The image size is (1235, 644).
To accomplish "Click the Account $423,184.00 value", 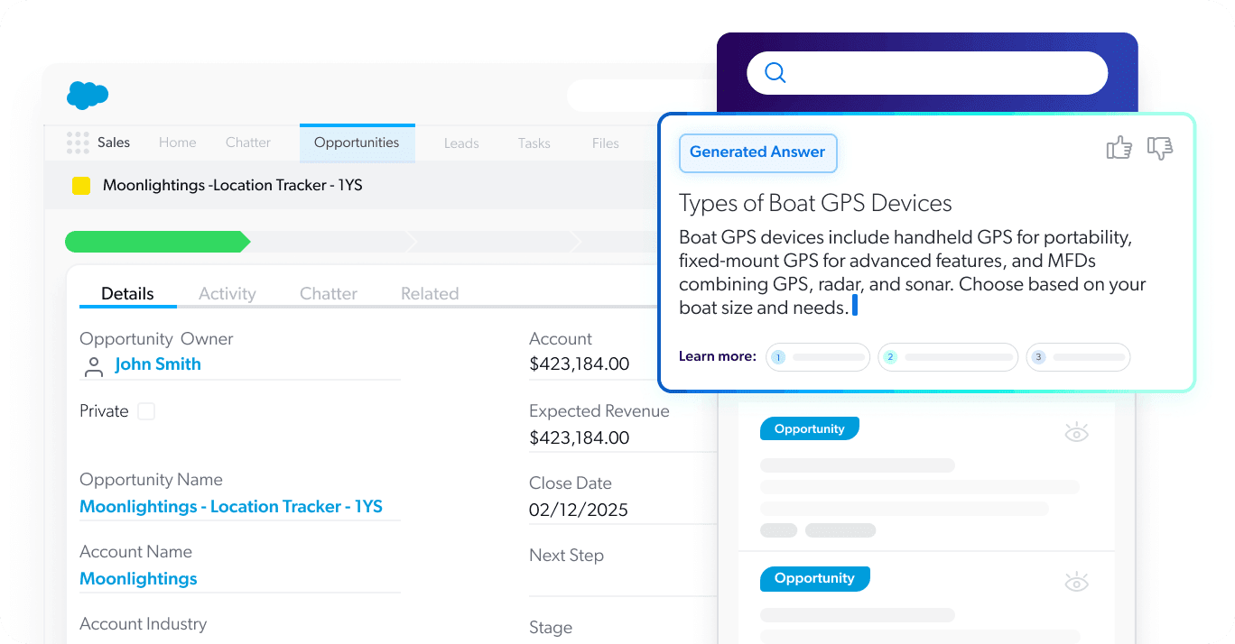I will [580, 364].
